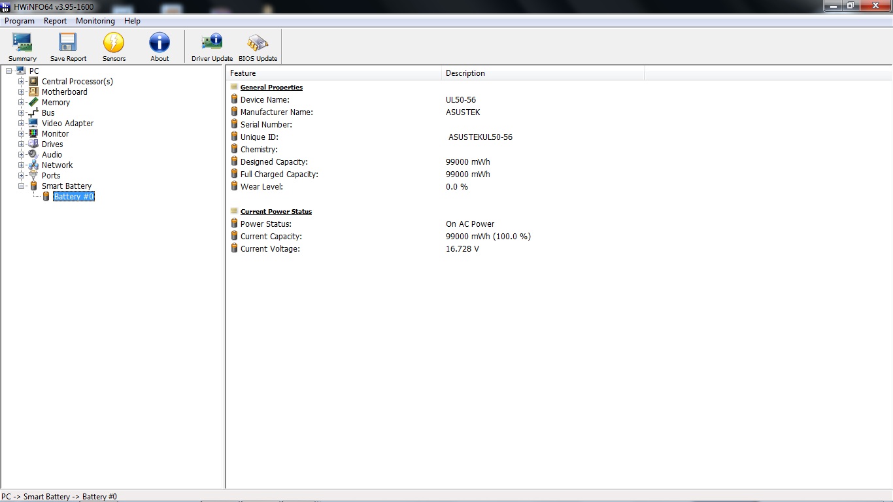Click battery icon beside Wear Level
Viewport: 893px width, 502px height.
[234, 186]
